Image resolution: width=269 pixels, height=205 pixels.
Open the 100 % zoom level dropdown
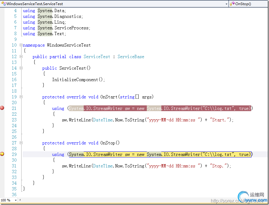tap(15, 200)
